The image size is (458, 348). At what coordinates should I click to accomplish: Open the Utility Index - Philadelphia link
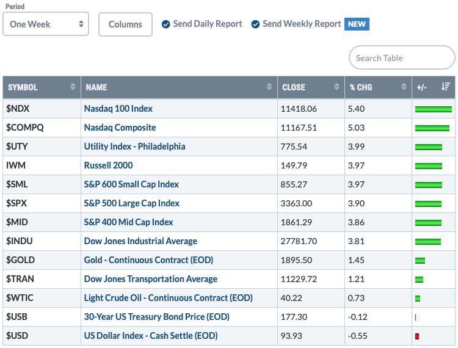tap(135, 147)
